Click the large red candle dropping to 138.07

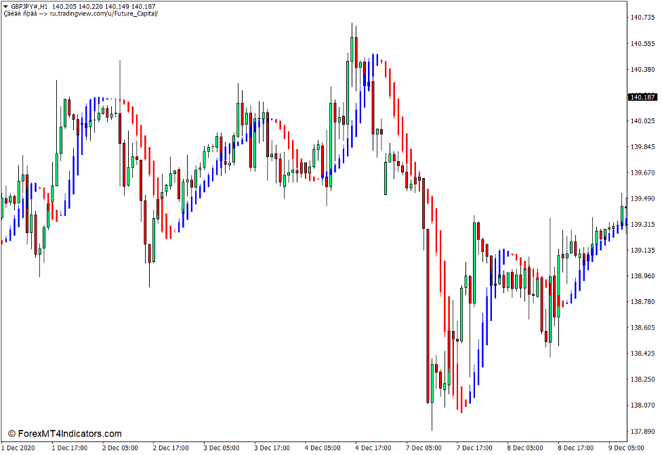click(428, 315)
